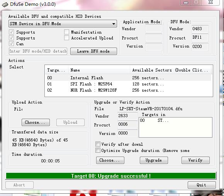Click Choose in Upload Action section
The image size is (224, 196).
click(x=36, y=123)
